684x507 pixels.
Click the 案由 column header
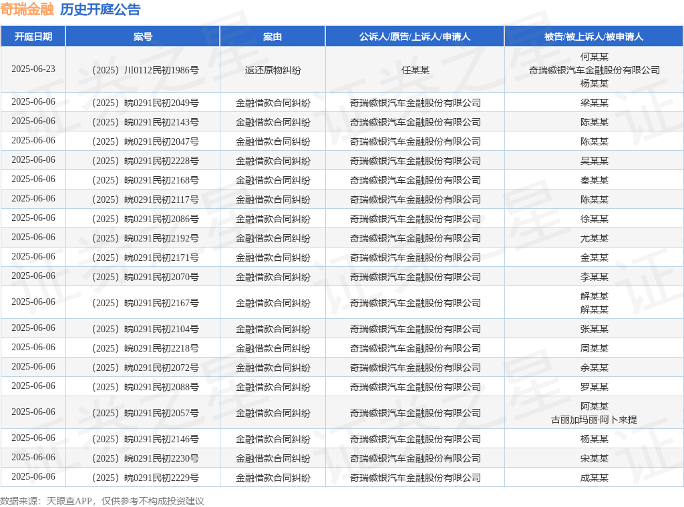click(273, 37)
